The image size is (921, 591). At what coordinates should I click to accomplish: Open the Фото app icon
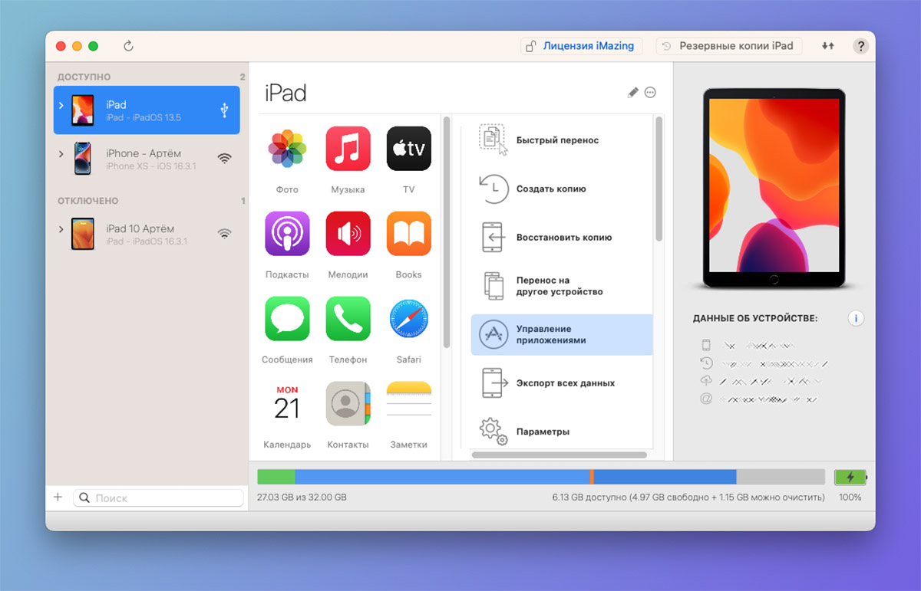(287, 148)
